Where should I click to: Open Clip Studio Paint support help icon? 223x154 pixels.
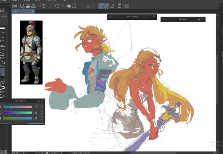coord(127,6)
